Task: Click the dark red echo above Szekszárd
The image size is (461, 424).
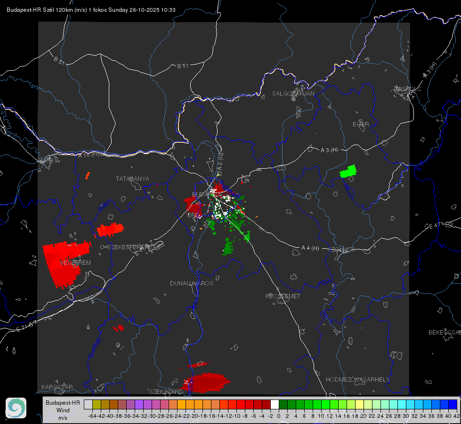Action: tap(206, 383)
